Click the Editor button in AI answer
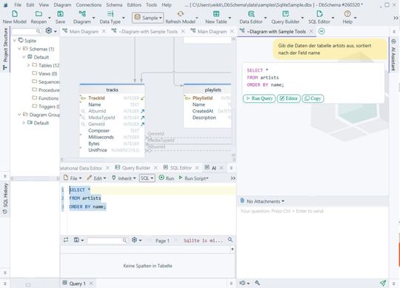Image resolution: width=400 pixels, height=288 pixels. [x=289, y=98]
